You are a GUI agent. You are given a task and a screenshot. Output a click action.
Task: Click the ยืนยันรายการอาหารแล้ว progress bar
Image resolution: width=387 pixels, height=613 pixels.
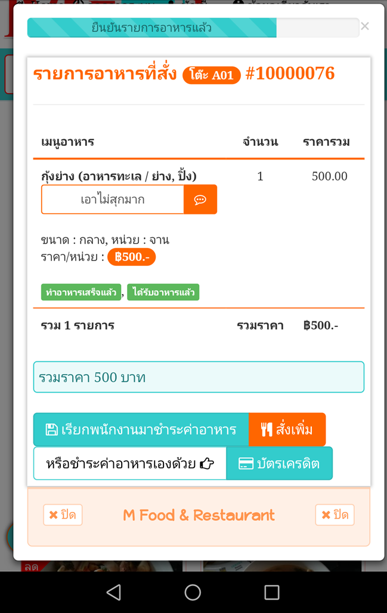[152, 28]
